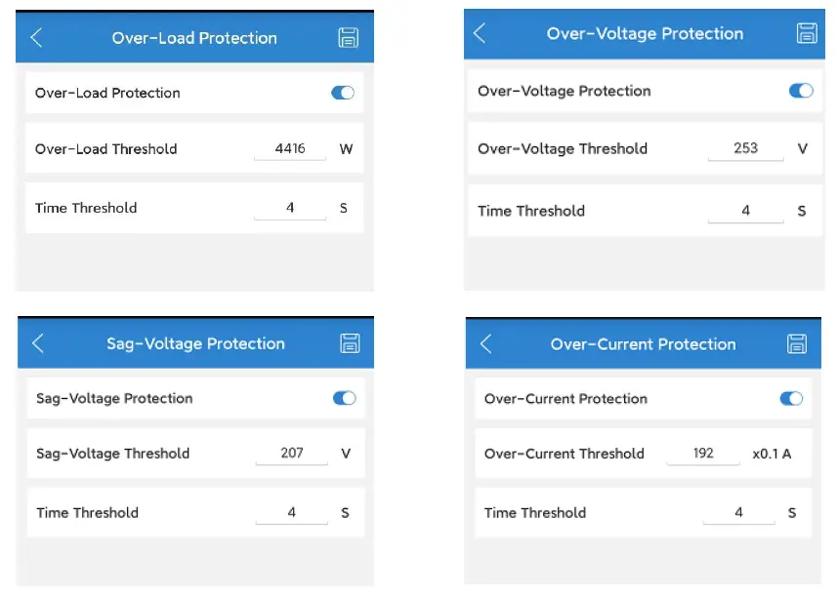Image resolution: width=837 pixels, height=597 pixels.
Task: Click Time Threshold field in Over-Load panel
Action: point(290,208)
